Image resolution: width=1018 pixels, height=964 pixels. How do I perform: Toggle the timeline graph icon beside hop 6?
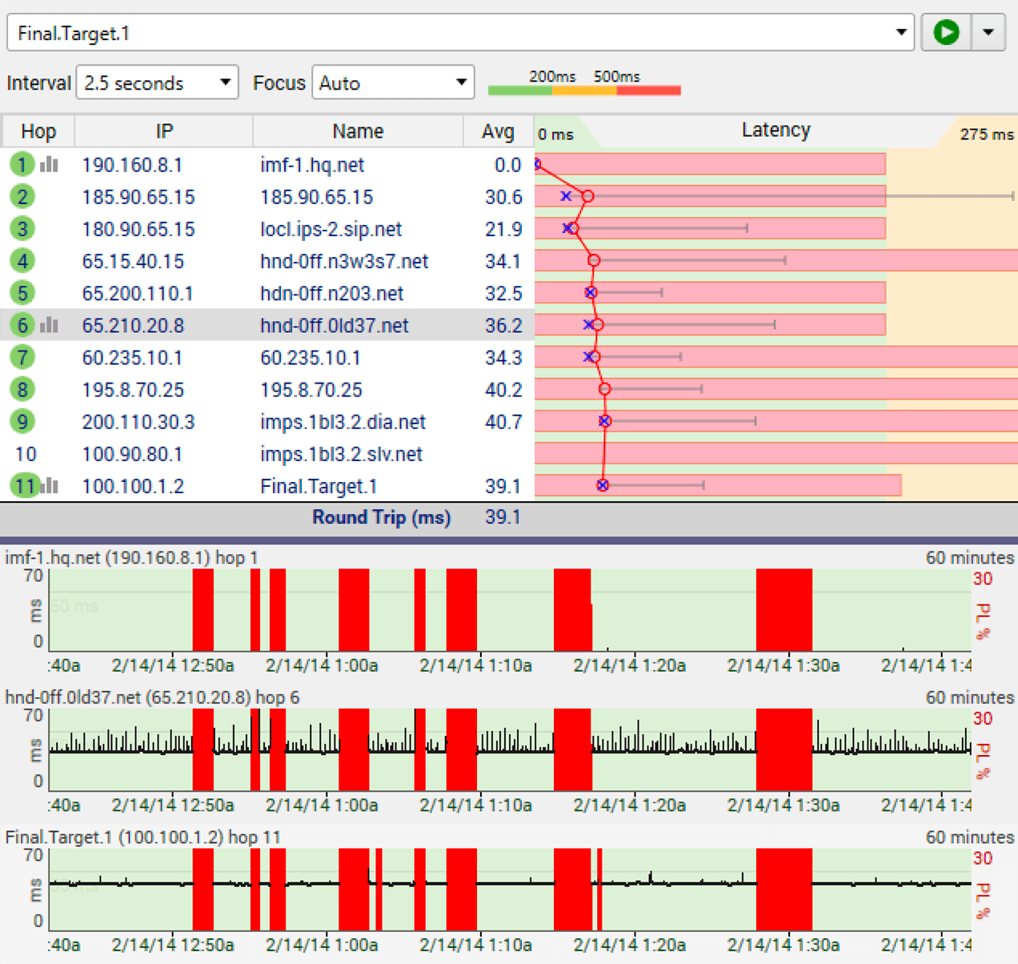pyautogui.click(x=49, y=325)
